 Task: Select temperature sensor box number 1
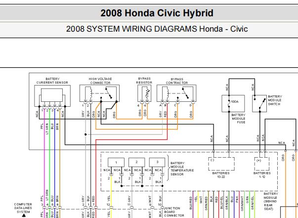116,162
